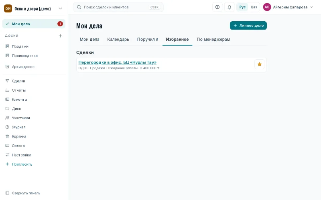Image resolution: width=321 pixels, height=200 pixels.
Task: Click the Диск folder icon
Action: [7, 108]
